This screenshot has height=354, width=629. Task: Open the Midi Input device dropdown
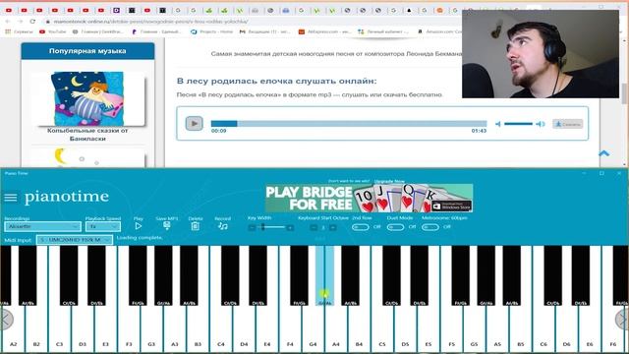[75, 240]
